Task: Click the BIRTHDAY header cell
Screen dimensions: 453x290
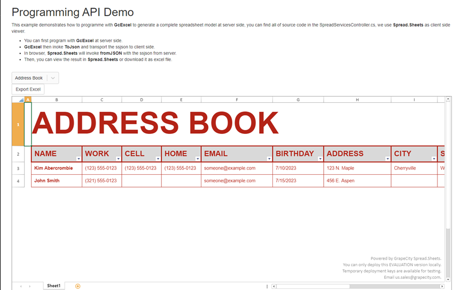Action: (298, 154)
